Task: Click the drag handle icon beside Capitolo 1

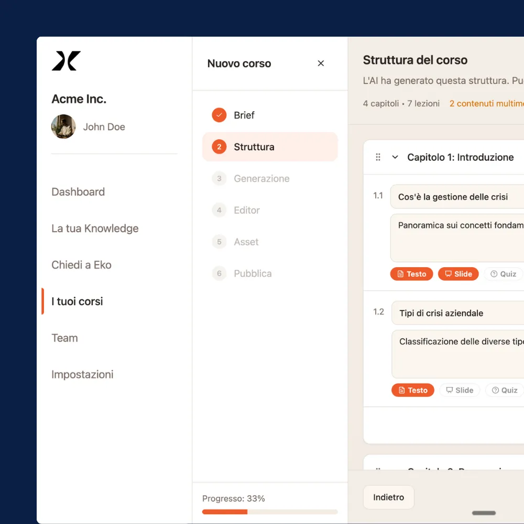Action: tap(378, 157)
